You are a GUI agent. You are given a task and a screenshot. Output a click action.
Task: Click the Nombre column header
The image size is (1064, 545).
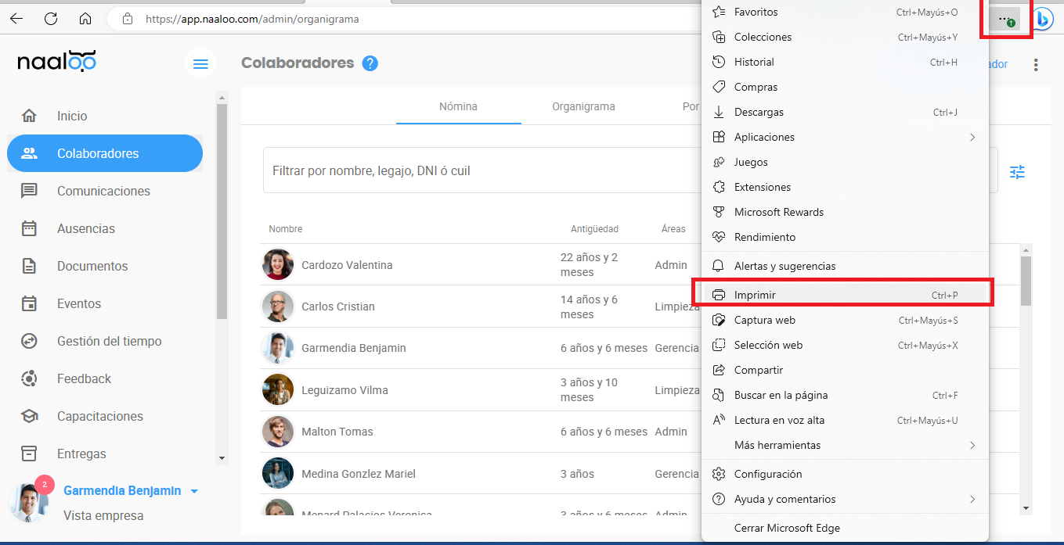285,229
